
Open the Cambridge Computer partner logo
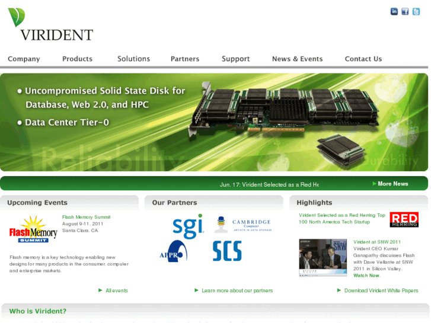(243, 225)
